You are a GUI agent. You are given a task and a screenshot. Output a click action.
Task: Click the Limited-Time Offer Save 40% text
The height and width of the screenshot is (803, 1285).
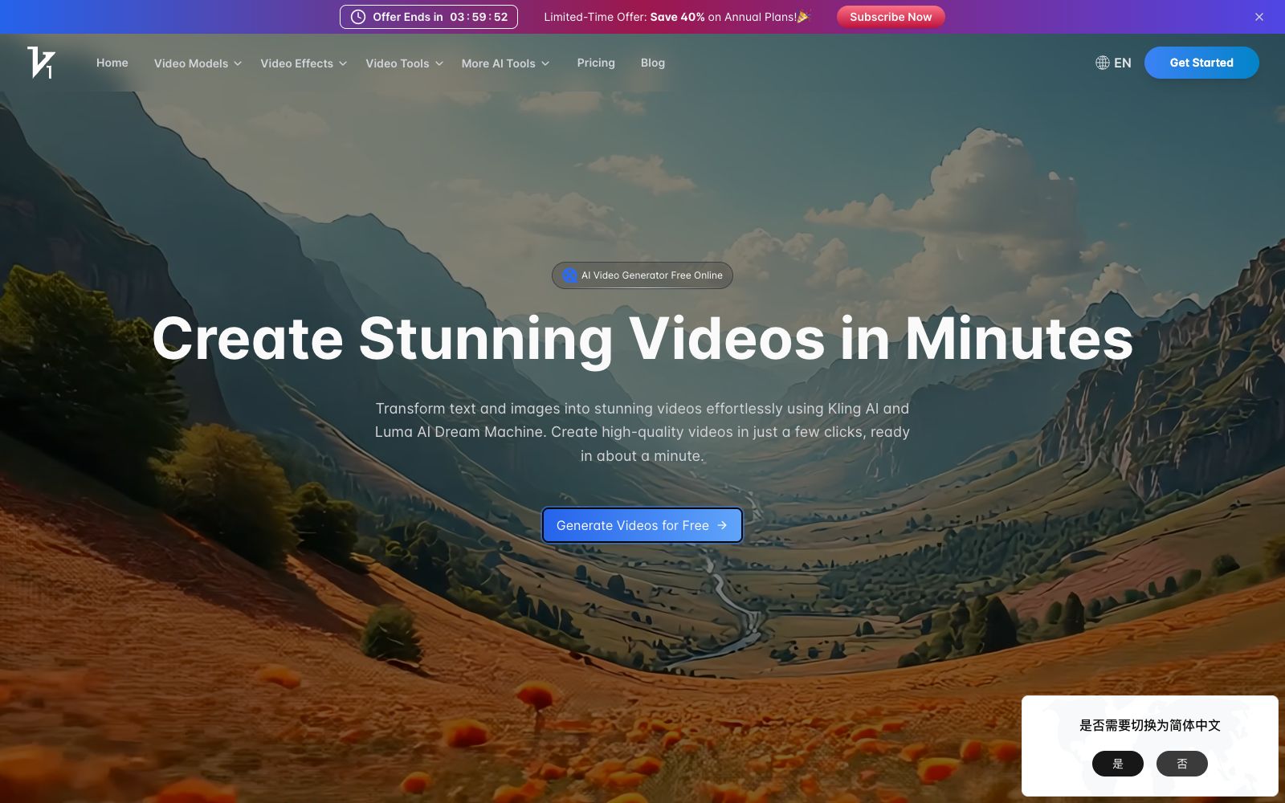click(x=677, y=17)
